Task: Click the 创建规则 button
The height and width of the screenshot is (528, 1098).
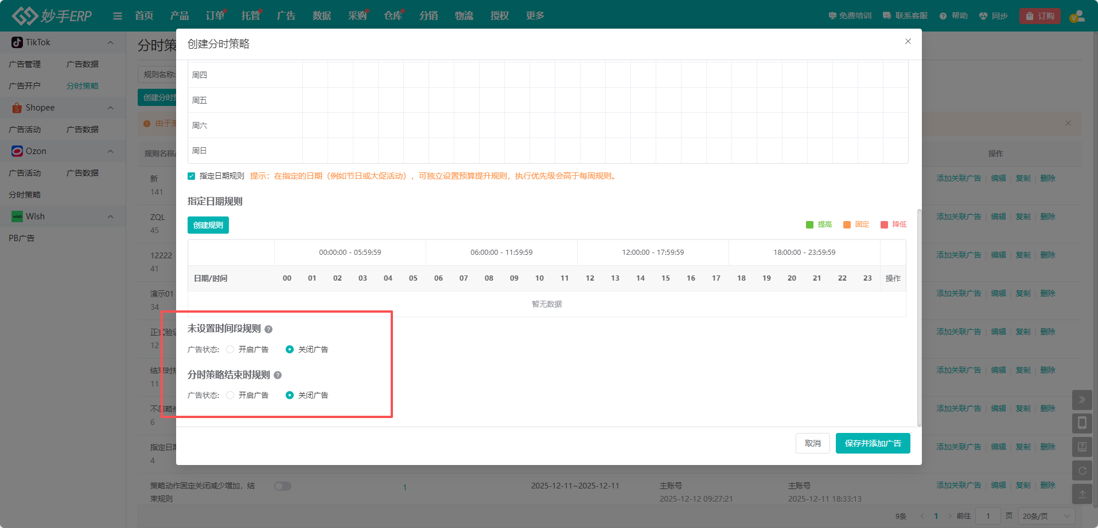Action: [208, 224]
